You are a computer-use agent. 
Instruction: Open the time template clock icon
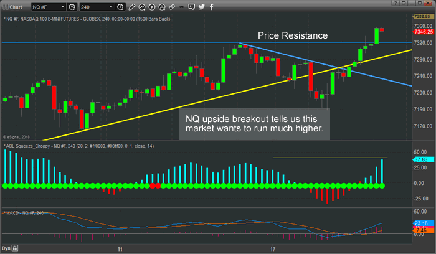(x=120, y=7)
